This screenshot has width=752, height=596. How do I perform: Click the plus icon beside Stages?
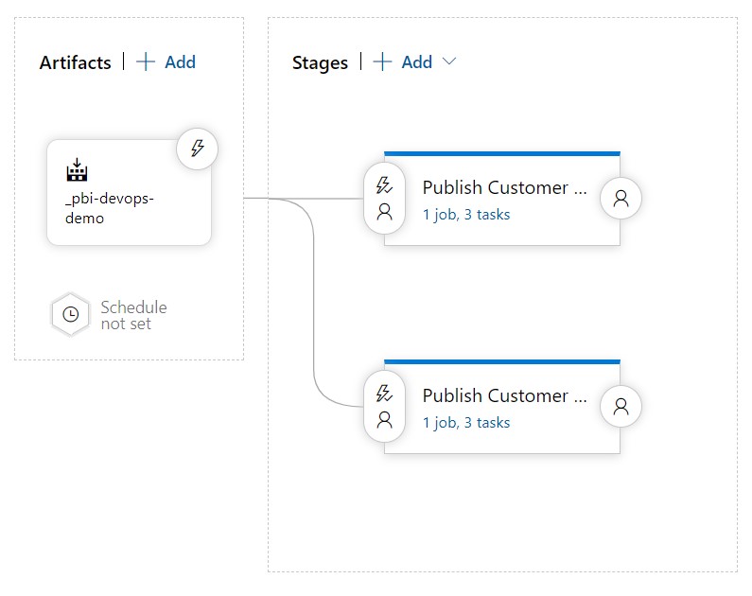[x=382, y=62]
